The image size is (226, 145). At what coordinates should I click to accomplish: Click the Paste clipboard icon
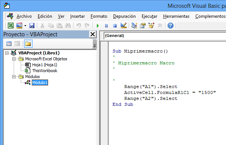[60, 26]
